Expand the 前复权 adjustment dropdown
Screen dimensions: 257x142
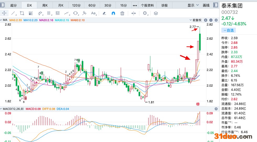tap(197, 20)
